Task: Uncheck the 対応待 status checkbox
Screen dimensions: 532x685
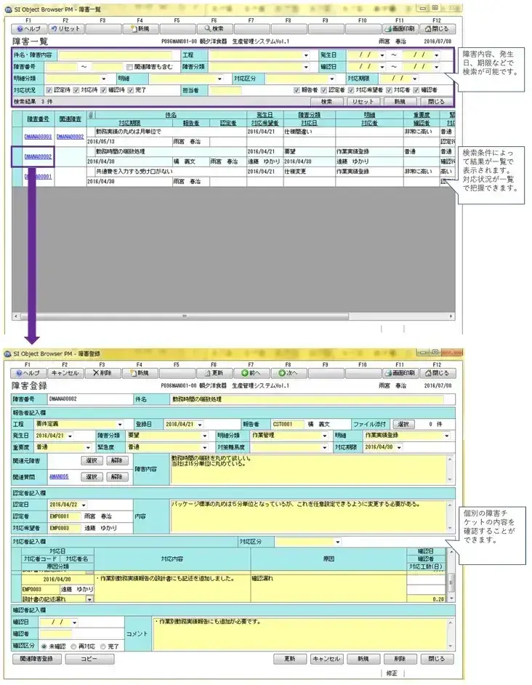Action: click(x=76, y=90)
